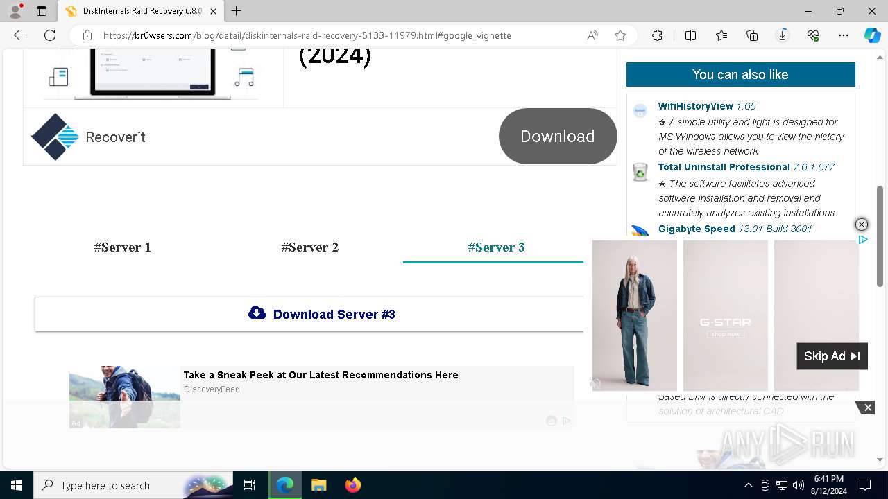
Task: Launch Firefox from the taskbar
Action: pos(352,485)
